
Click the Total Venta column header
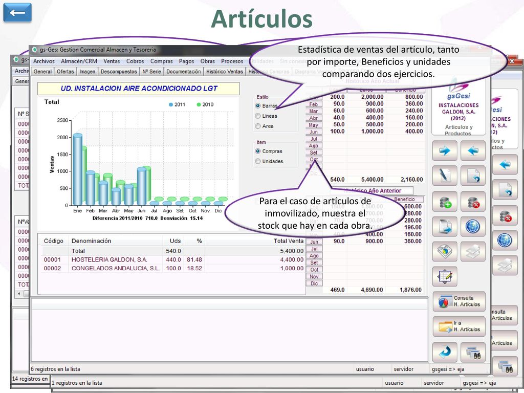tap(289, 241)
